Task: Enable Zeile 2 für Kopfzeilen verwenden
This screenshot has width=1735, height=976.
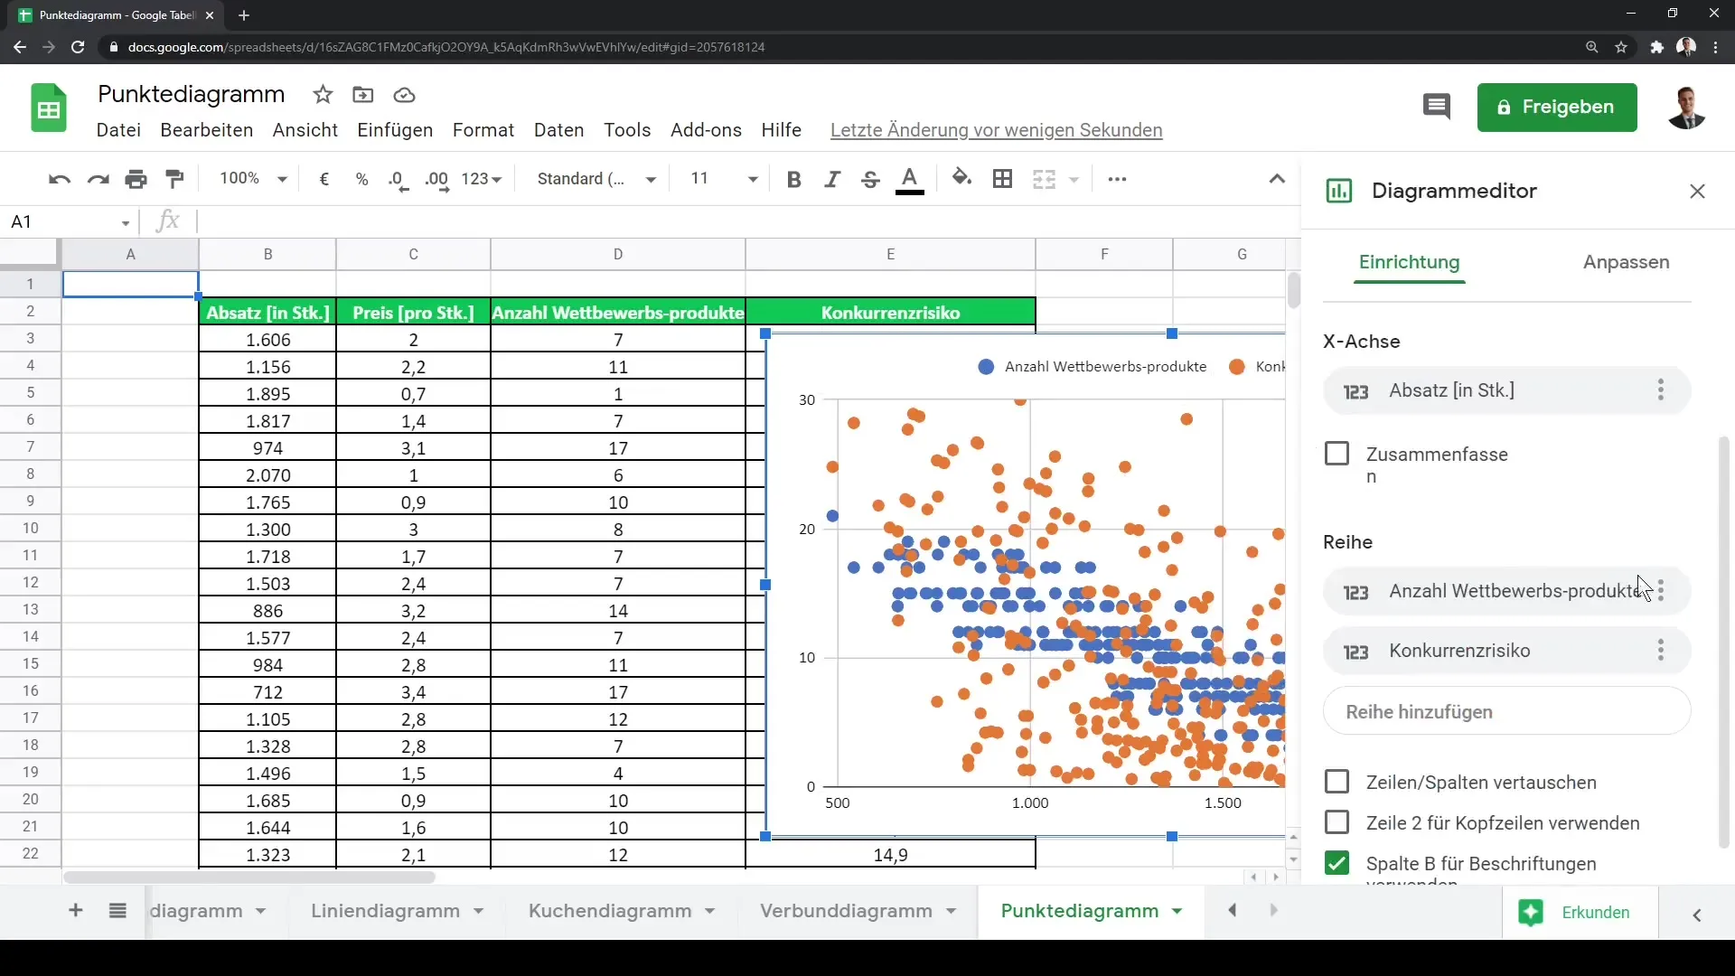Action: pos(1336,822)
